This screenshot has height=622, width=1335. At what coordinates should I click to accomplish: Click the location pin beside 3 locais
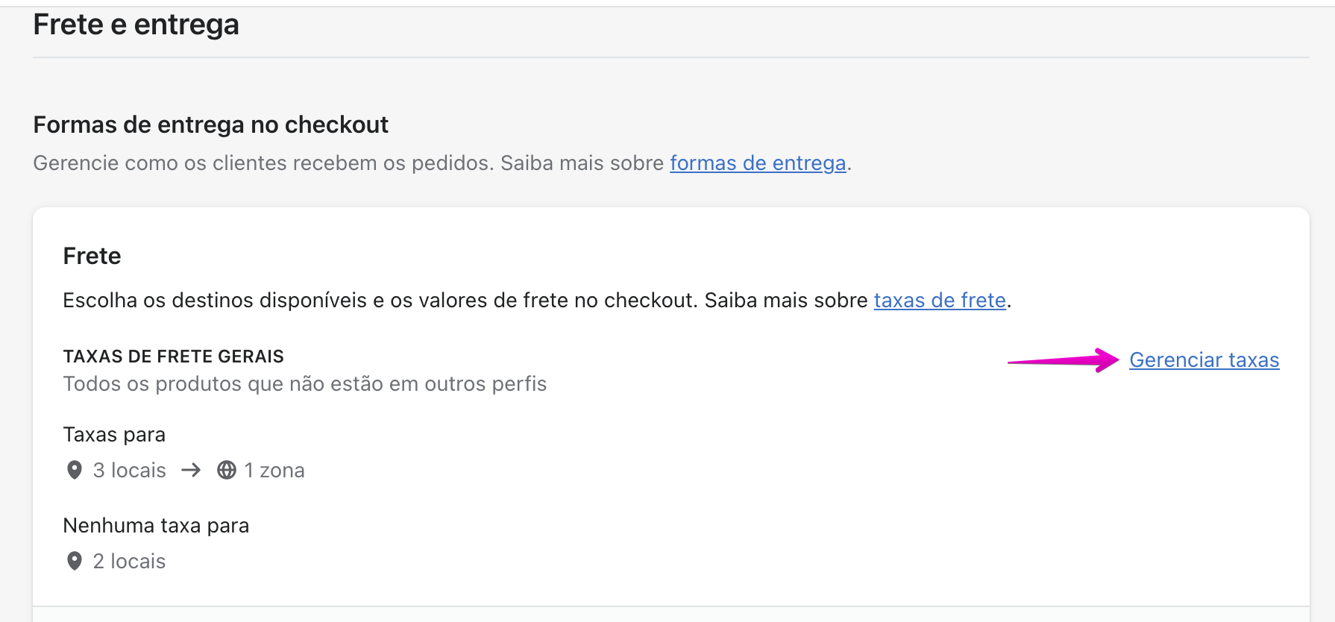coord(75,470)
